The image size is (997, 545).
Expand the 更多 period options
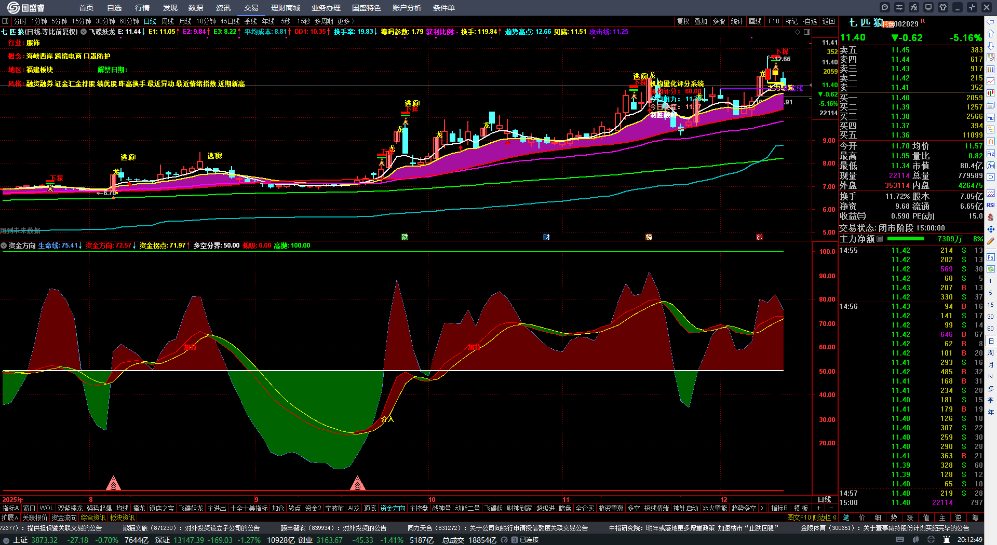(346, 21)
